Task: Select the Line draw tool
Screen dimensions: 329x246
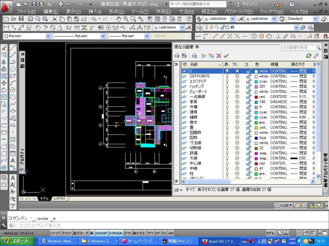Action: pos(13,47)
